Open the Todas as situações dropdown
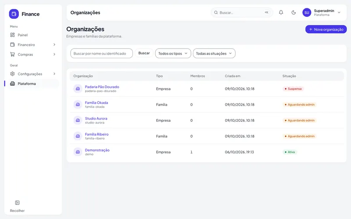The height and width of the screenshot is (219, 351). 214,53
